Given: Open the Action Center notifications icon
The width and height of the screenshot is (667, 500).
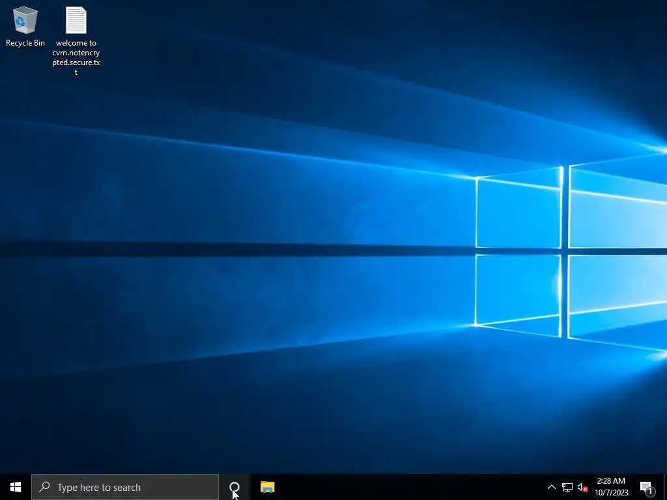Looking at the screenshot, I should 647,487.
